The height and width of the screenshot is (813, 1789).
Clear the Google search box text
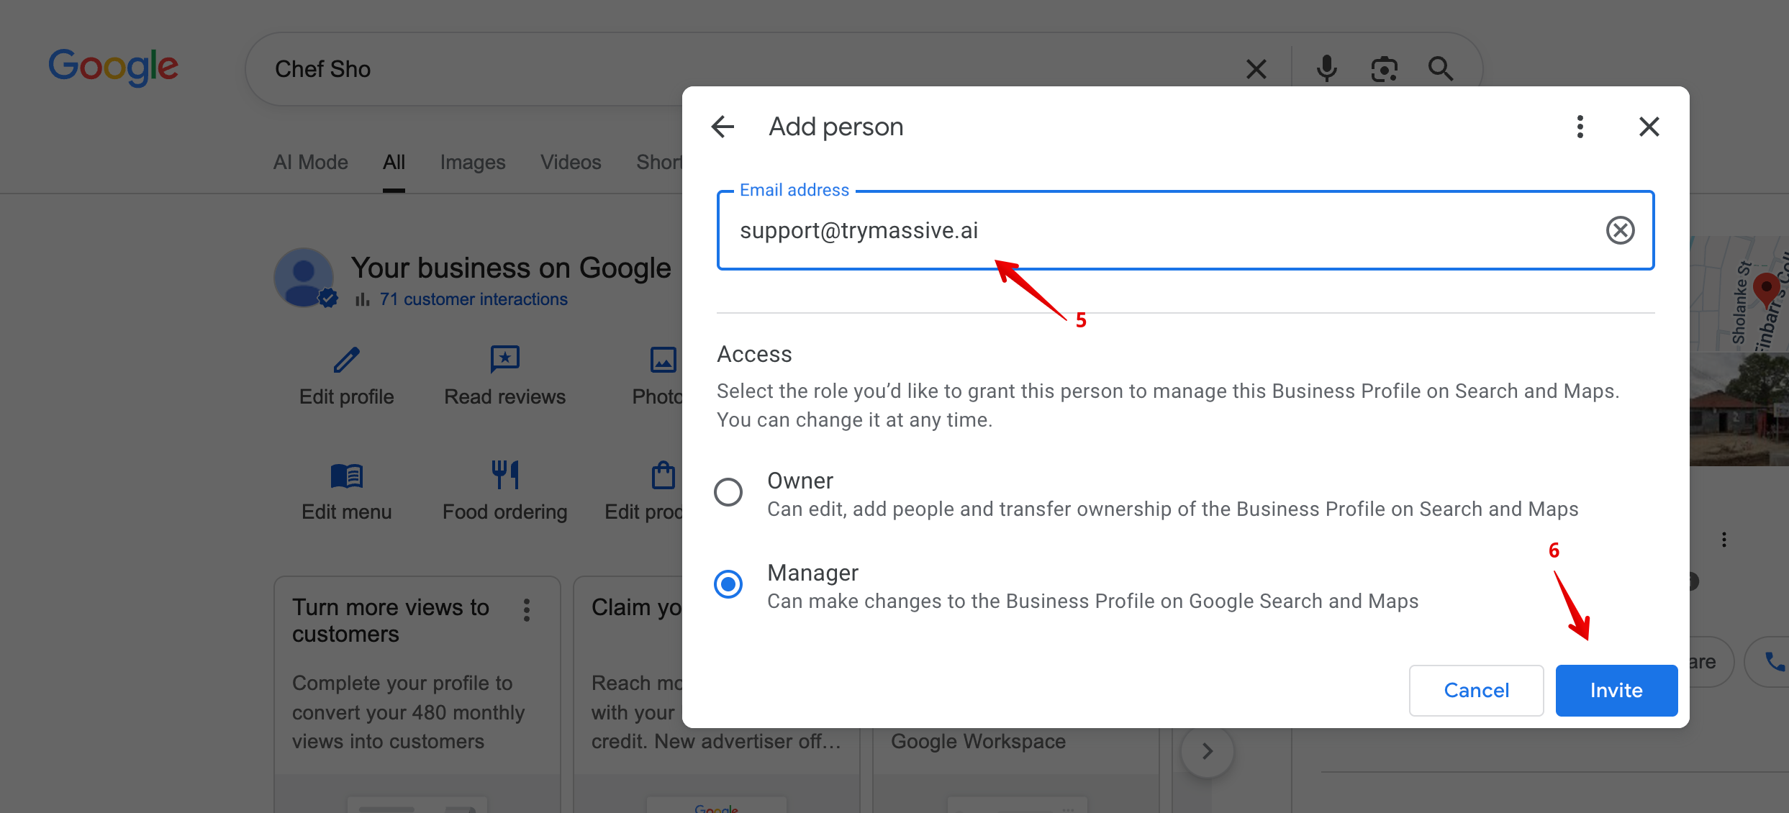pos(1256,69)
